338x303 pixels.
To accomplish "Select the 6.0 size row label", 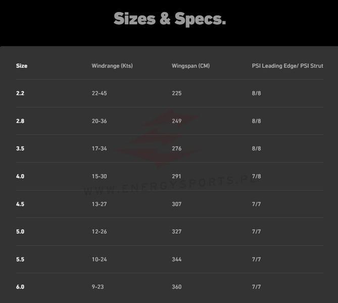I will (20, 287).
